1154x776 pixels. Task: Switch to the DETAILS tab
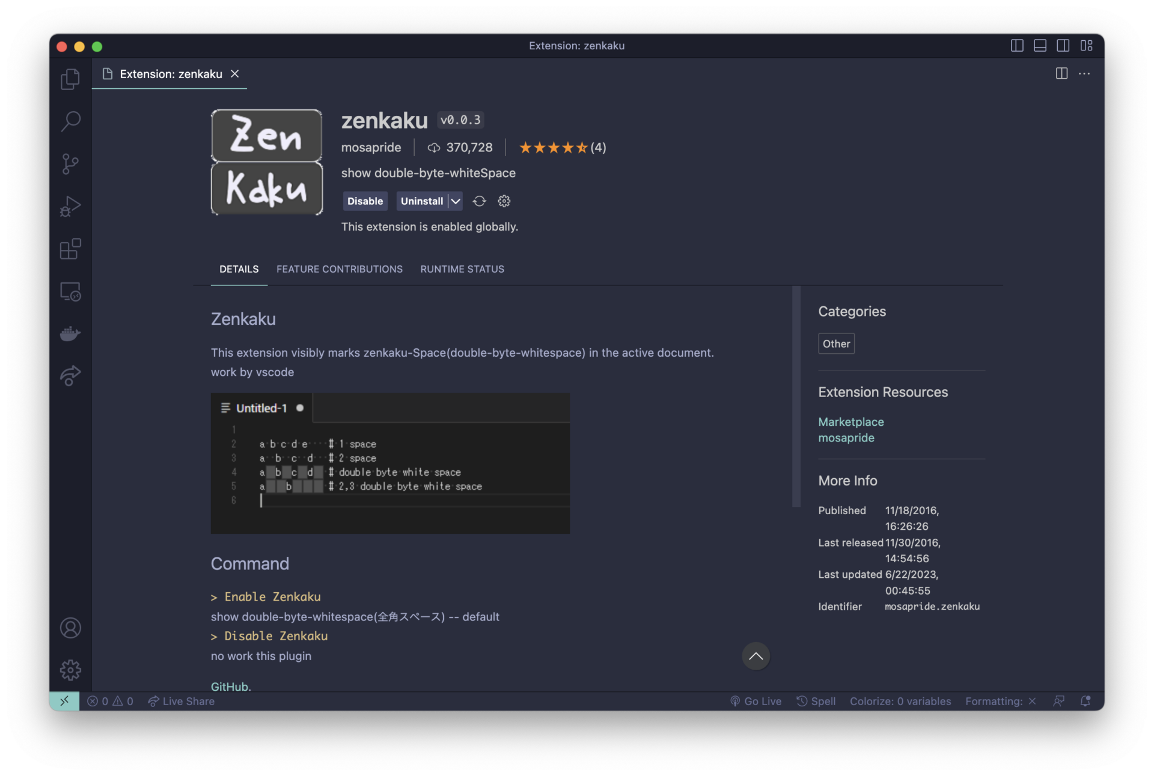[239, 269]
